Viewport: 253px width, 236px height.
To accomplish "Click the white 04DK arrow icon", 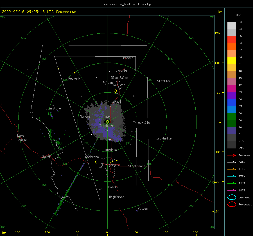I will click(232, 162).
